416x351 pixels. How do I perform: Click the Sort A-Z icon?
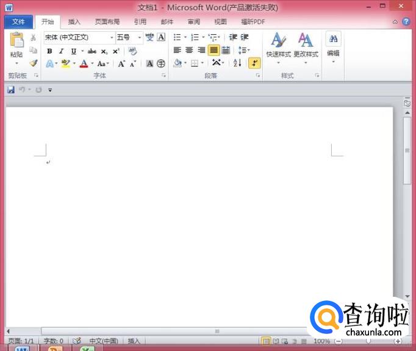(x=237, y=63)
